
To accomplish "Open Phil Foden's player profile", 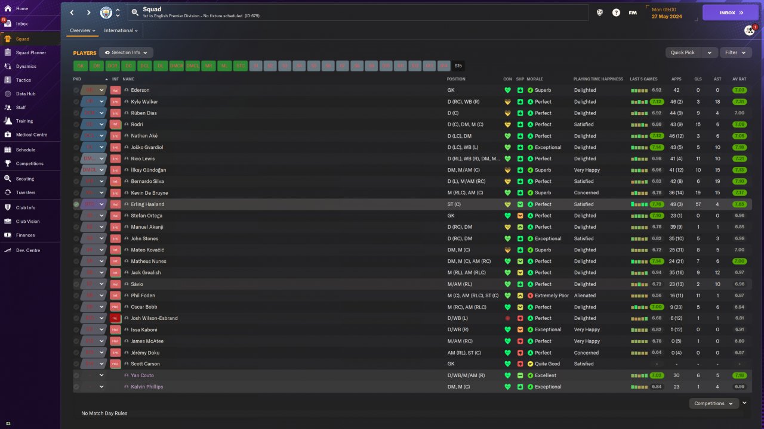I will pos(143,296).
